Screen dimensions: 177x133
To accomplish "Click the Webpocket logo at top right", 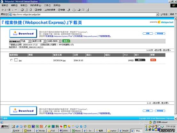I will [165, 22].
